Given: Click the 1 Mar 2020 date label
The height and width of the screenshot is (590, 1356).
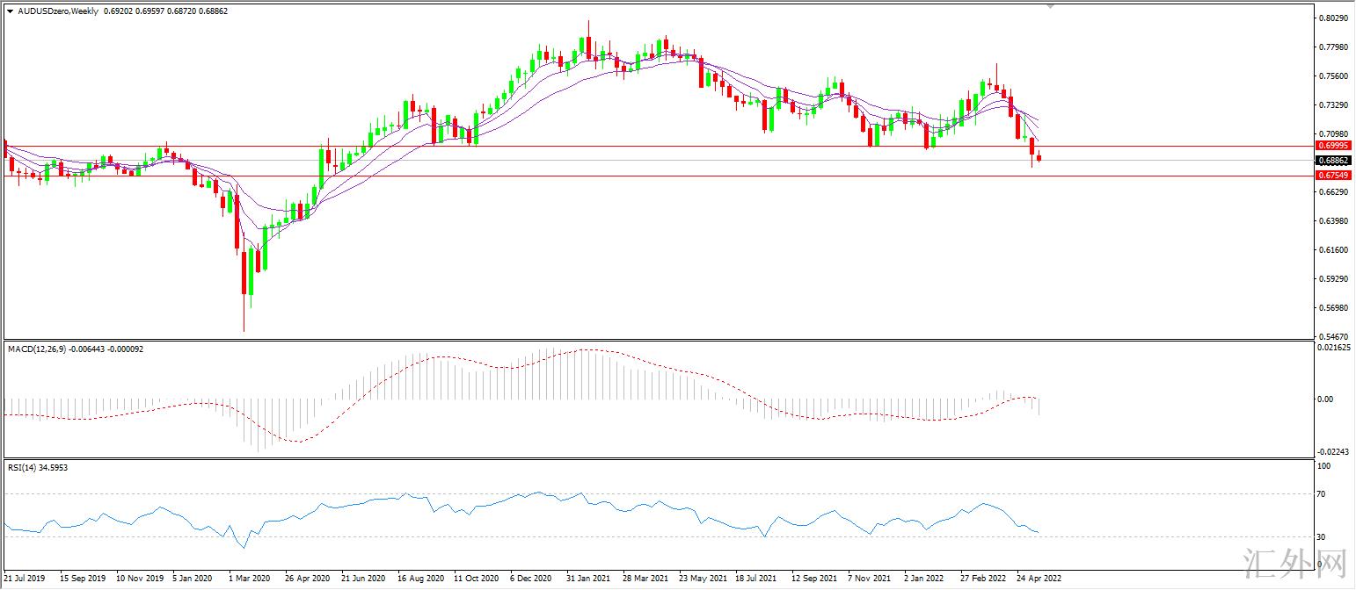Looking at the screenshot, I should tap(250, 579).
